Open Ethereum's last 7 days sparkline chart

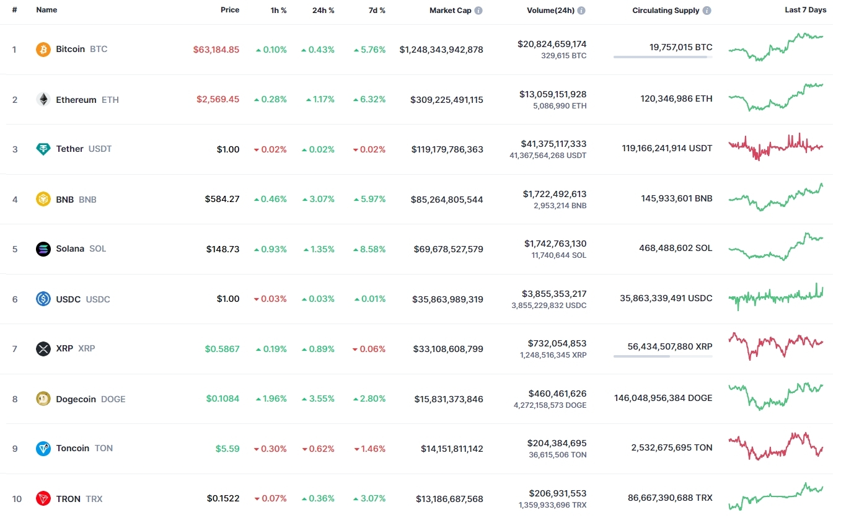776,98
